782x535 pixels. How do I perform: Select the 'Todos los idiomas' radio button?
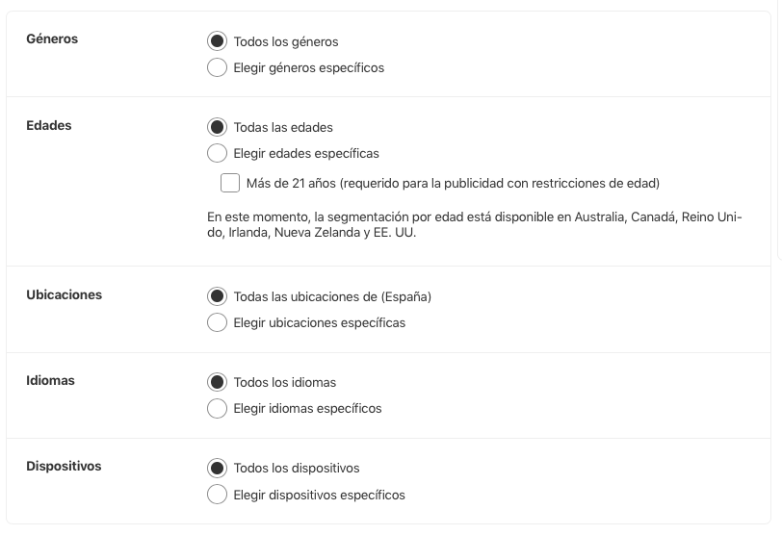(217, 382)
